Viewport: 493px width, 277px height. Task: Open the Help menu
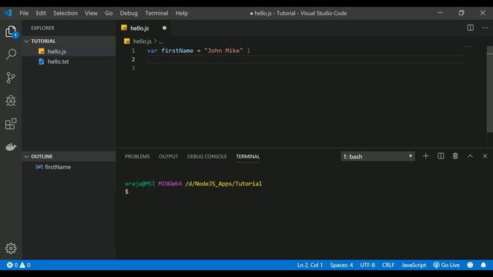pyautogui.click(x=182, y=13)
